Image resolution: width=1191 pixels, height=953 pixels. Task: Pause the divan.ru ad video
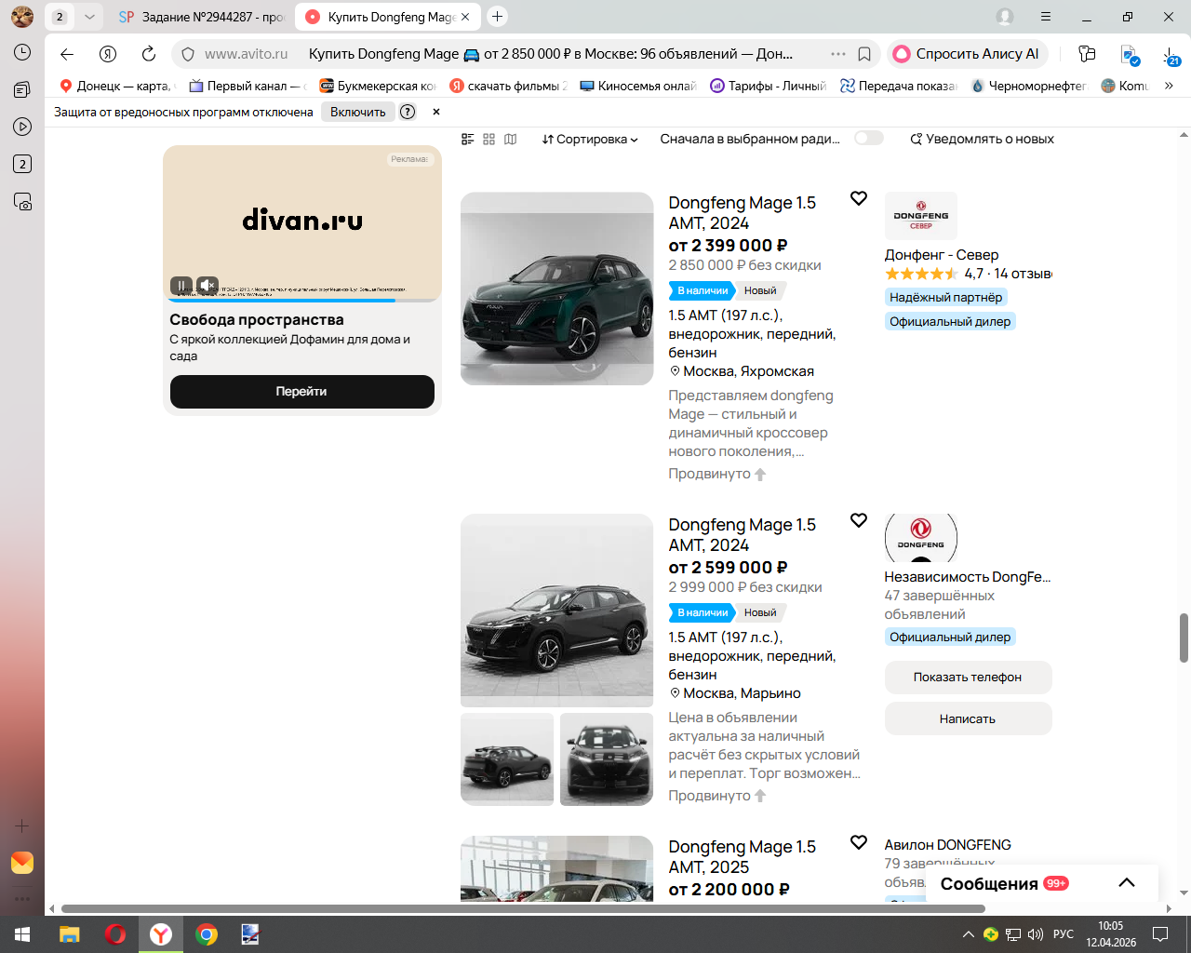pos(181,285)
